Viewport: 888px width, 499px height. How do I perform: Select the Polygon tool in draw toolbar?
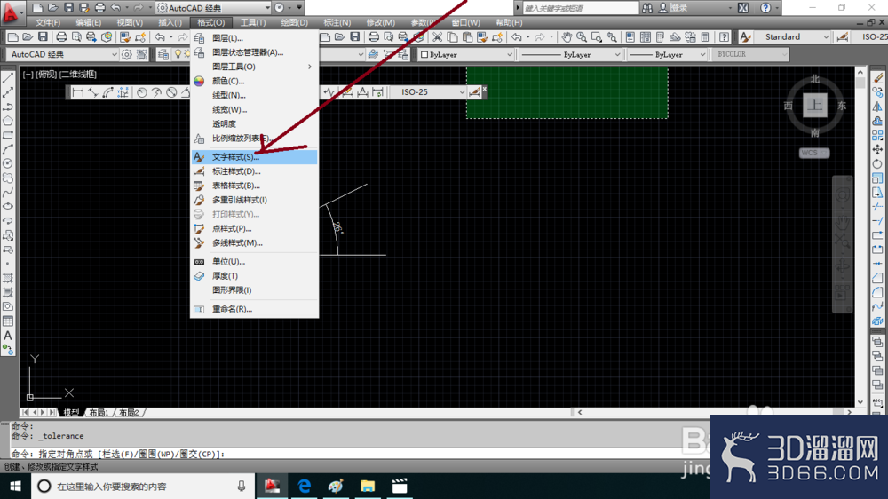[8, 121]
